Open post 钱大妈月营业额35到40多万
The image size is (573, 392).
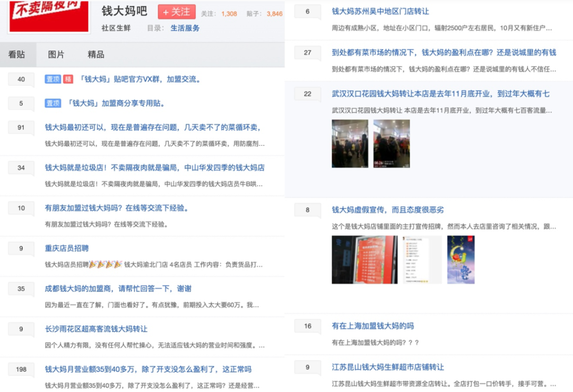[148, 369]
